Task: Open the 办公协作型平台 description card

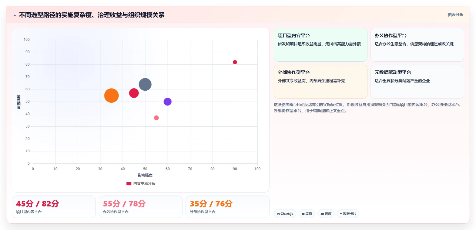Action: [x=417, y=45]
